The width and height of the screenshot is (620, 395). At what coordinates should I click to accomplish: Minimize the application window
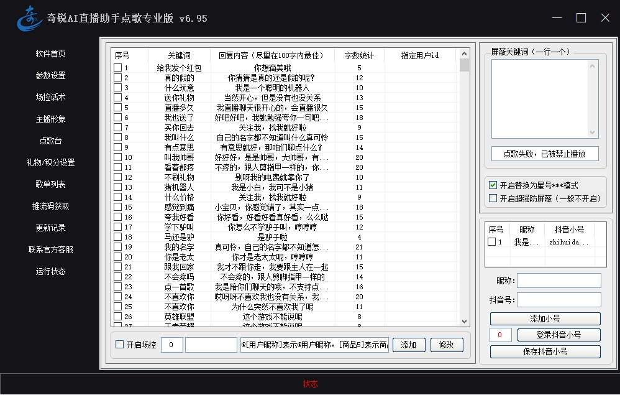click(557, 18)
